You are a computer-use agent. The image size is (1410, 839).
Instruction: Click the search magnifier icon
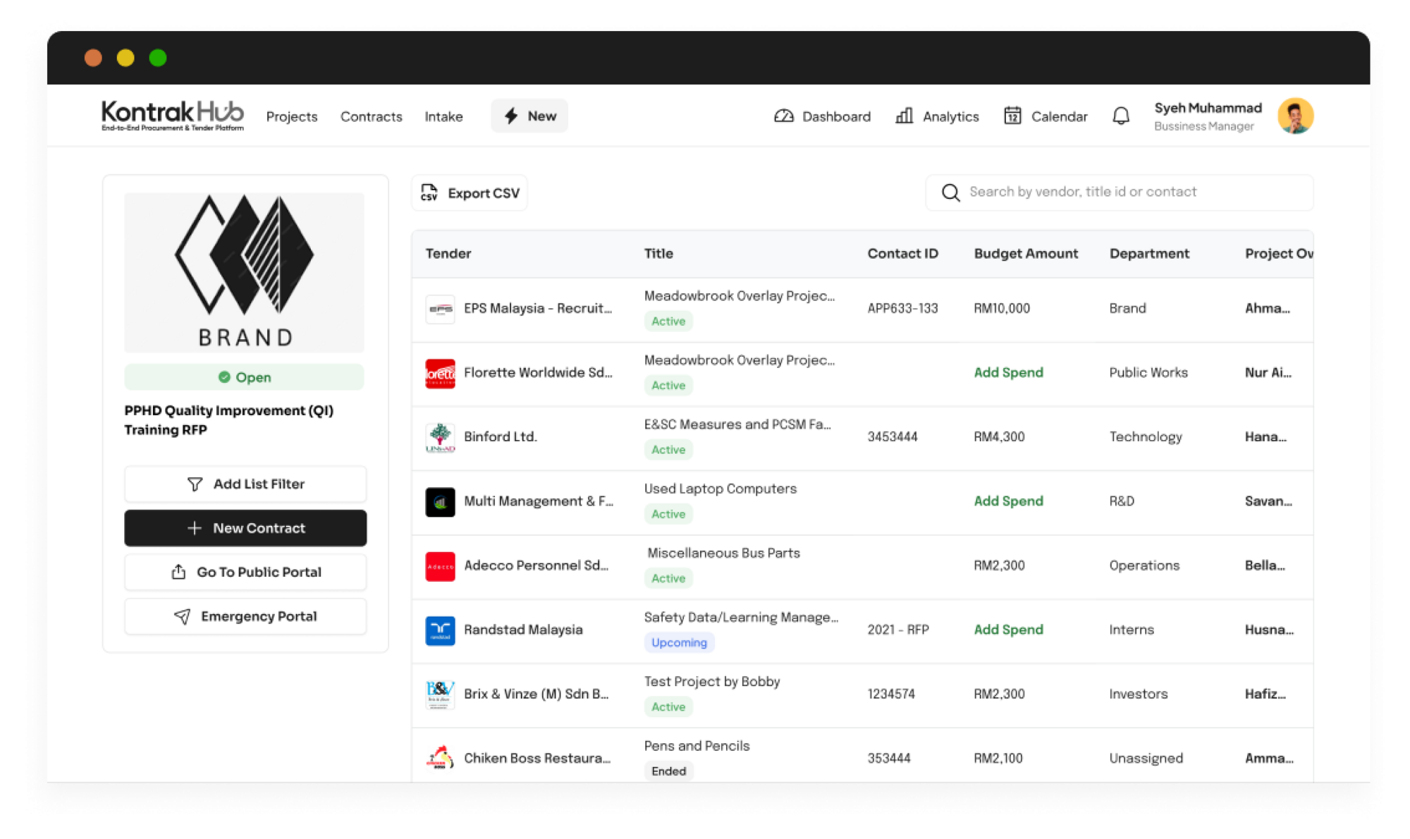click(950, 192)
